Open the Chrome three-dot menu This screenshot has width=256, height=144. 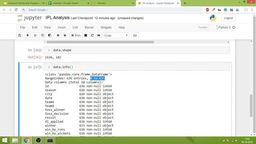pyautogui.click(x=252, y=10)
